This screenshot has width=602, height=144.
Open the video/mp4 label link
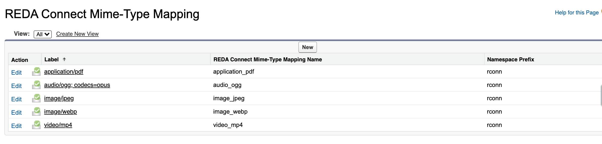[58, 125]
